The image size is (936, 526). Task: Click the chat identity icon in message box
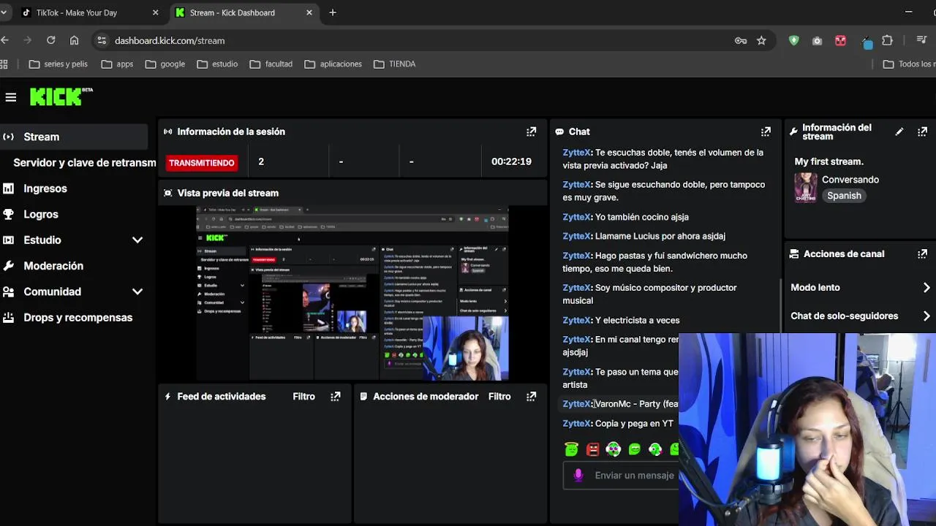pyautogui.click(x=578, y=475)
